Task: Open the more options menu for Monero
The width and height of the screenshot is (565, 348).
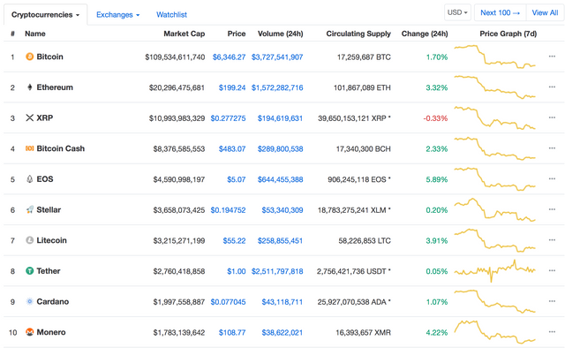Action: tap(552, 332)
